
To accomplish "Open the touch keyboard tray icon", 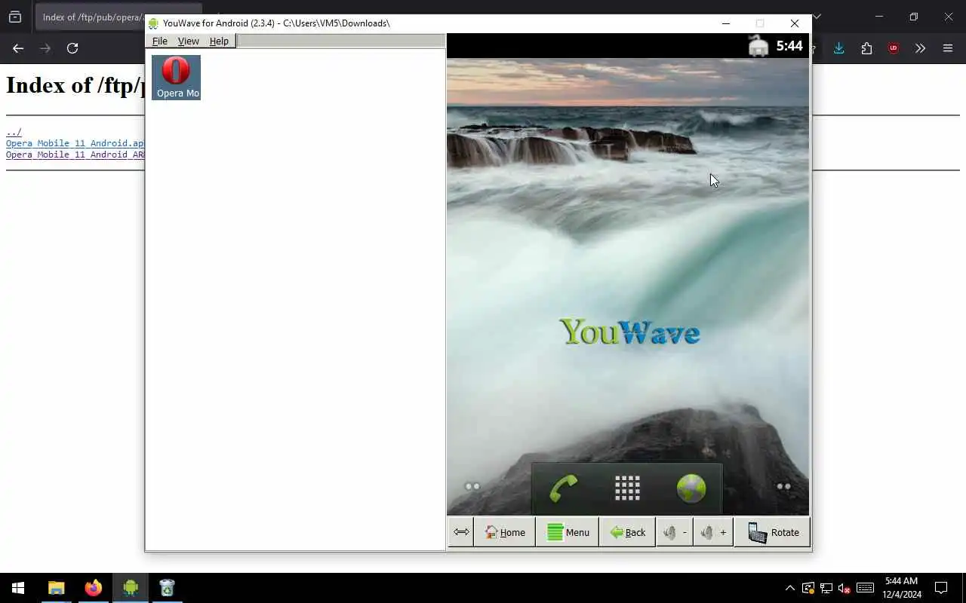I will click(866, 588).
